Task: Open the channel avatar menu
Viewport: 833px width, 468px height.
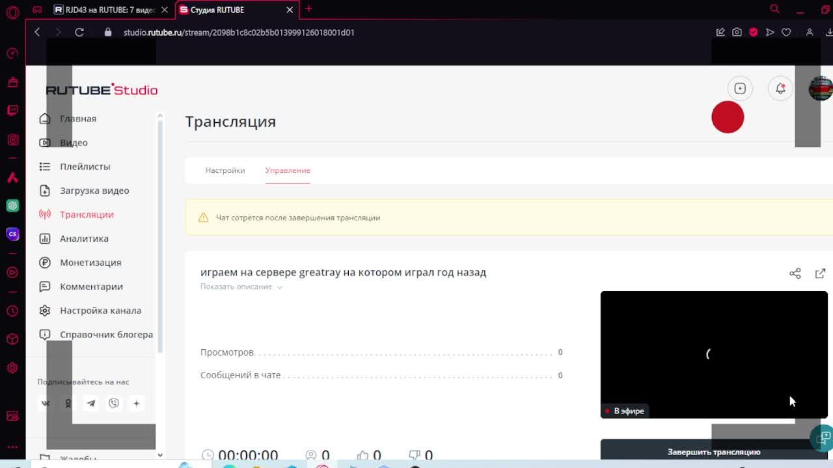Action: (820, 88)
